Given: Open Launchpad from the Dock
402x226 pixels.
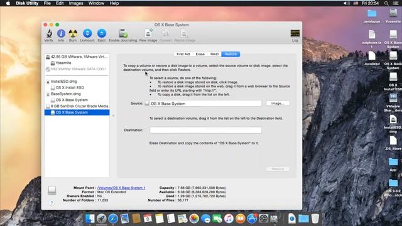Looking at the screenshot, I should coord(102,218).
